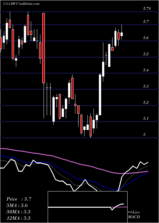Screen dimensions: 159x223
Task: Click the 5.7 price axis label
Action: (x=146, y=22)
